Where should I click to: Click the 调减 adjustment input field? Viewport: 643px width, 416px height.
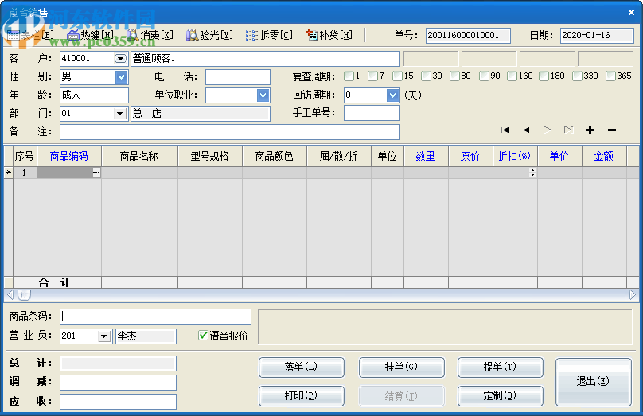pos(118,383)
